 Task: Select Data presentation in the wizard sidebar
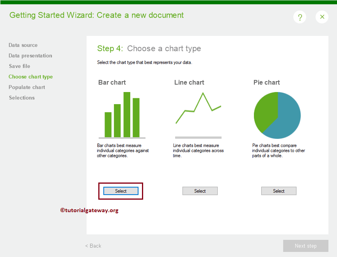click(30, 55)
